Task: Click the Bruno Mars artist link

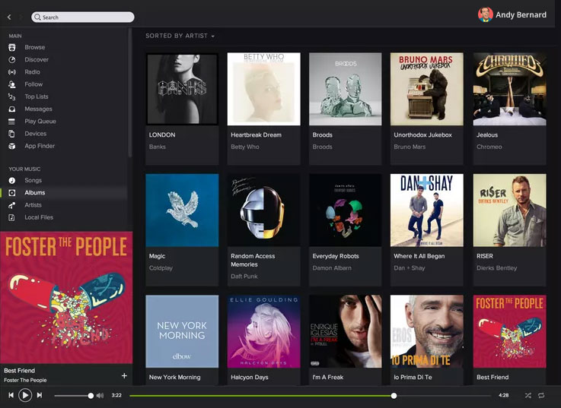Action: coord(410,147)
